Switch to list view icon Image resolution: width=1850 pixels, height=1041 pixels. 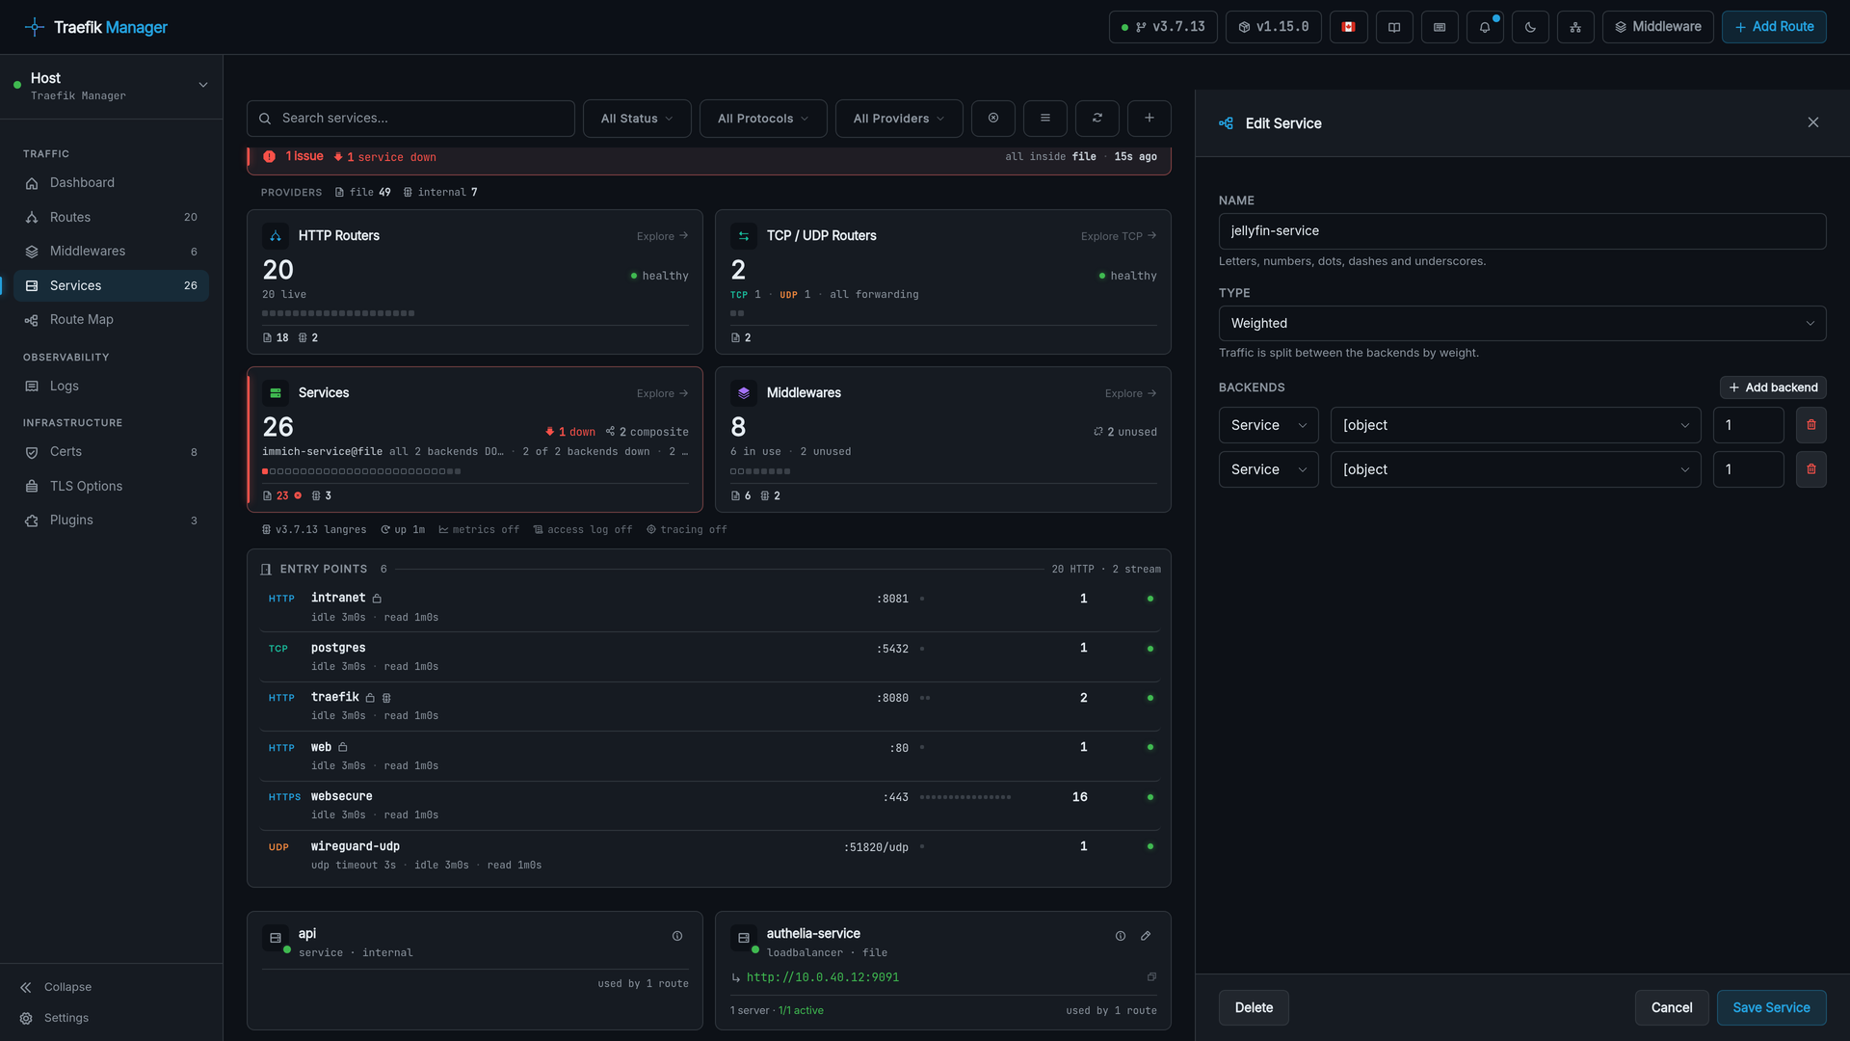point(1045,119)
